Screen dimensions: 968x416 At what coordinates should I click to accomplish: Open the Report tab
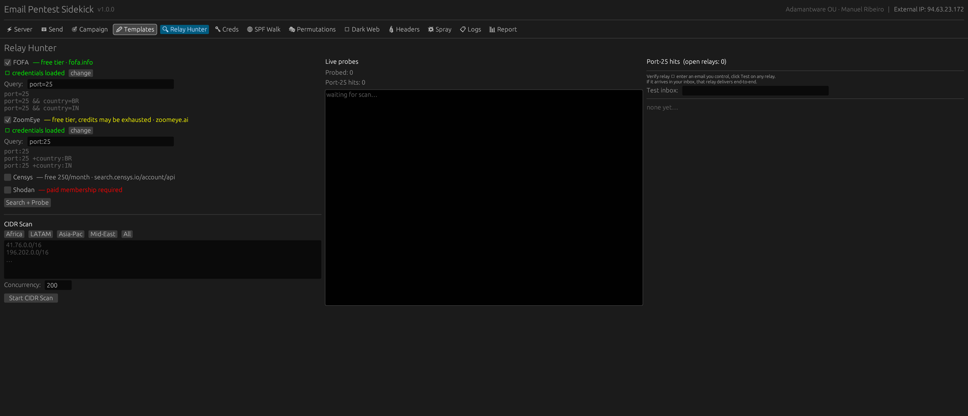[x=503, y=29]
